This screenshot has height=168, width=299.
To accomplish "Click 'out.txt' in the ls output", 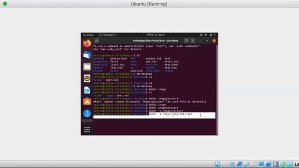I will tap(151, 62).
